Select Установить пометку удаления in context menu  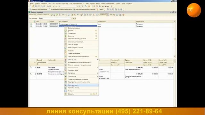[x=81, y=39]
